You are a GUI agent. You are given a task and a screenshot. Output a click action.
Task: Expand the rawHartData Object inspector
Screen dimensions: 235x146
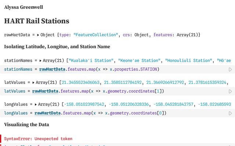coord(38,35)
